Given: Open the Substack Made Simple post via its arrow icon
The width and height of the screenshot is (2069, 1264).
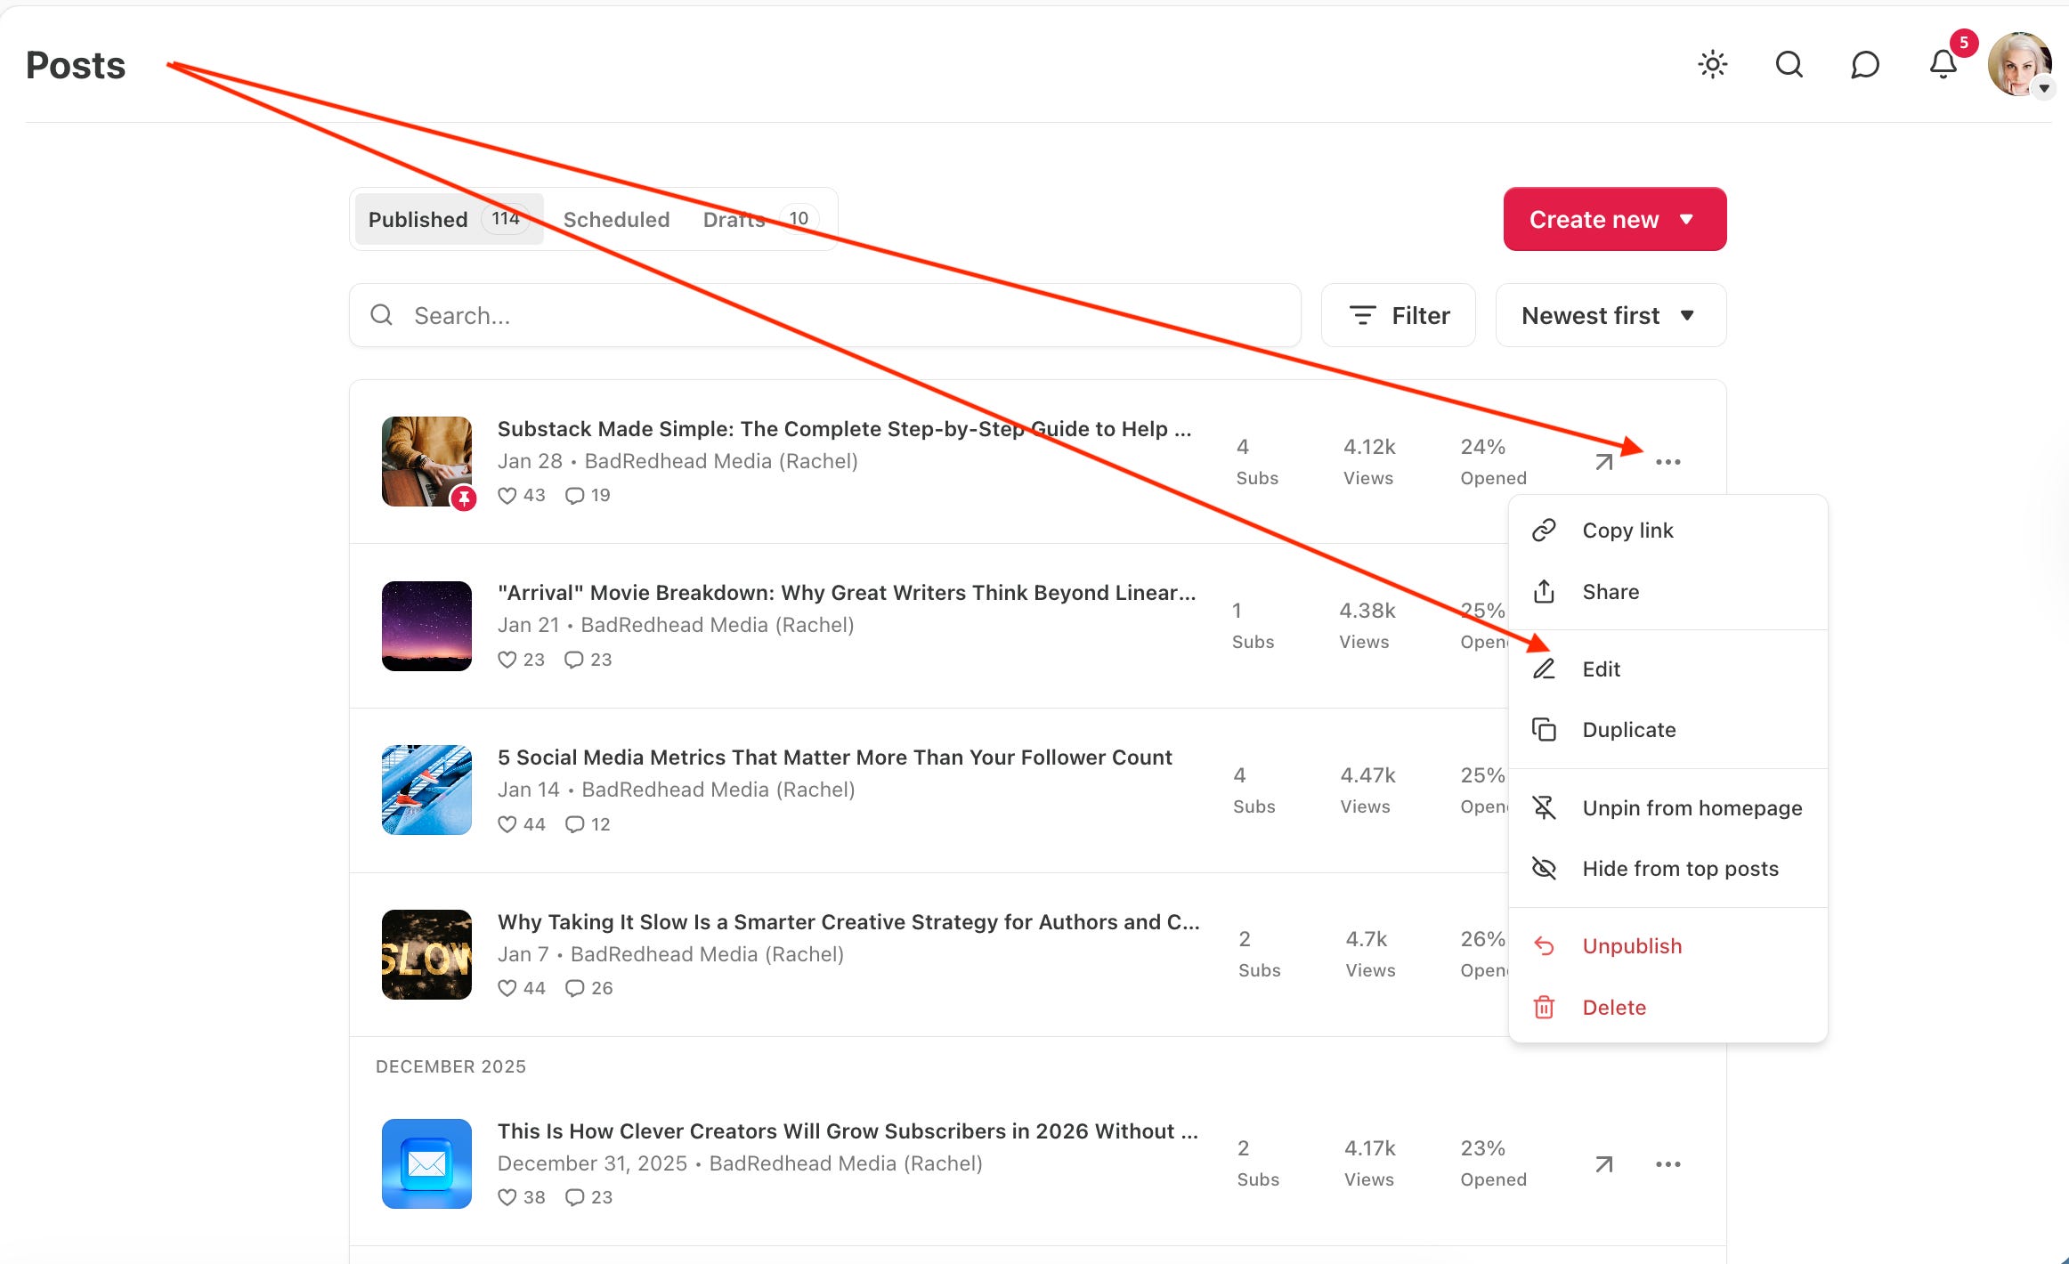Looking at the screenshot, I should click(1603, 462).
